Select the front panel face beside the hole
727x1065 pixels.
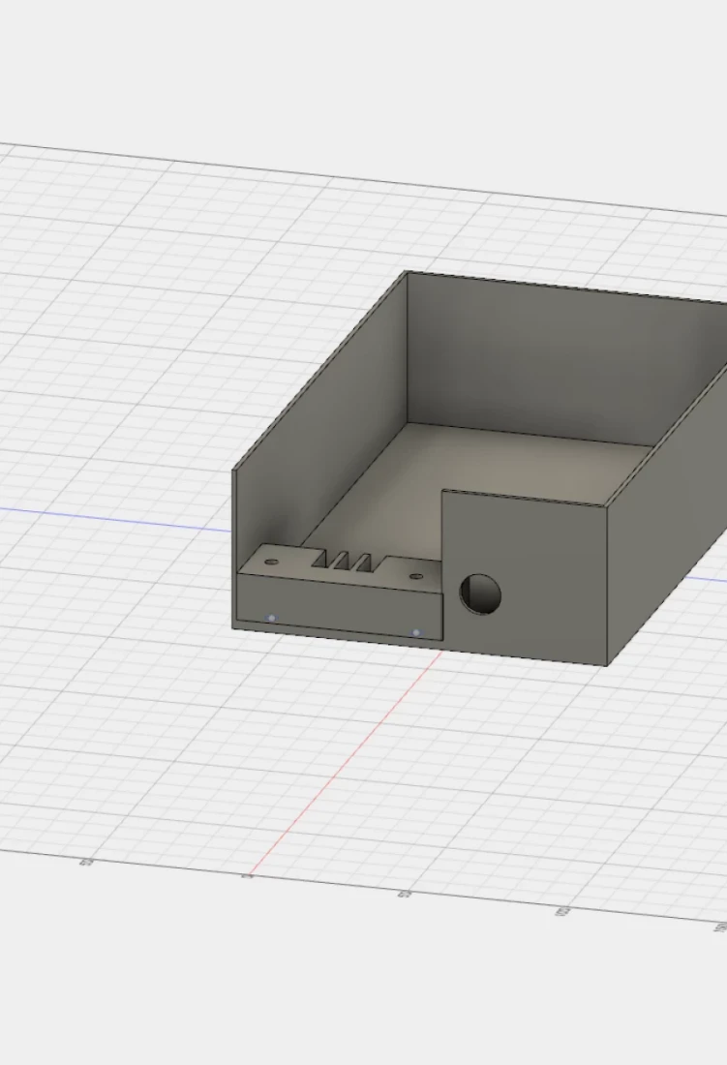click(552, 581)
